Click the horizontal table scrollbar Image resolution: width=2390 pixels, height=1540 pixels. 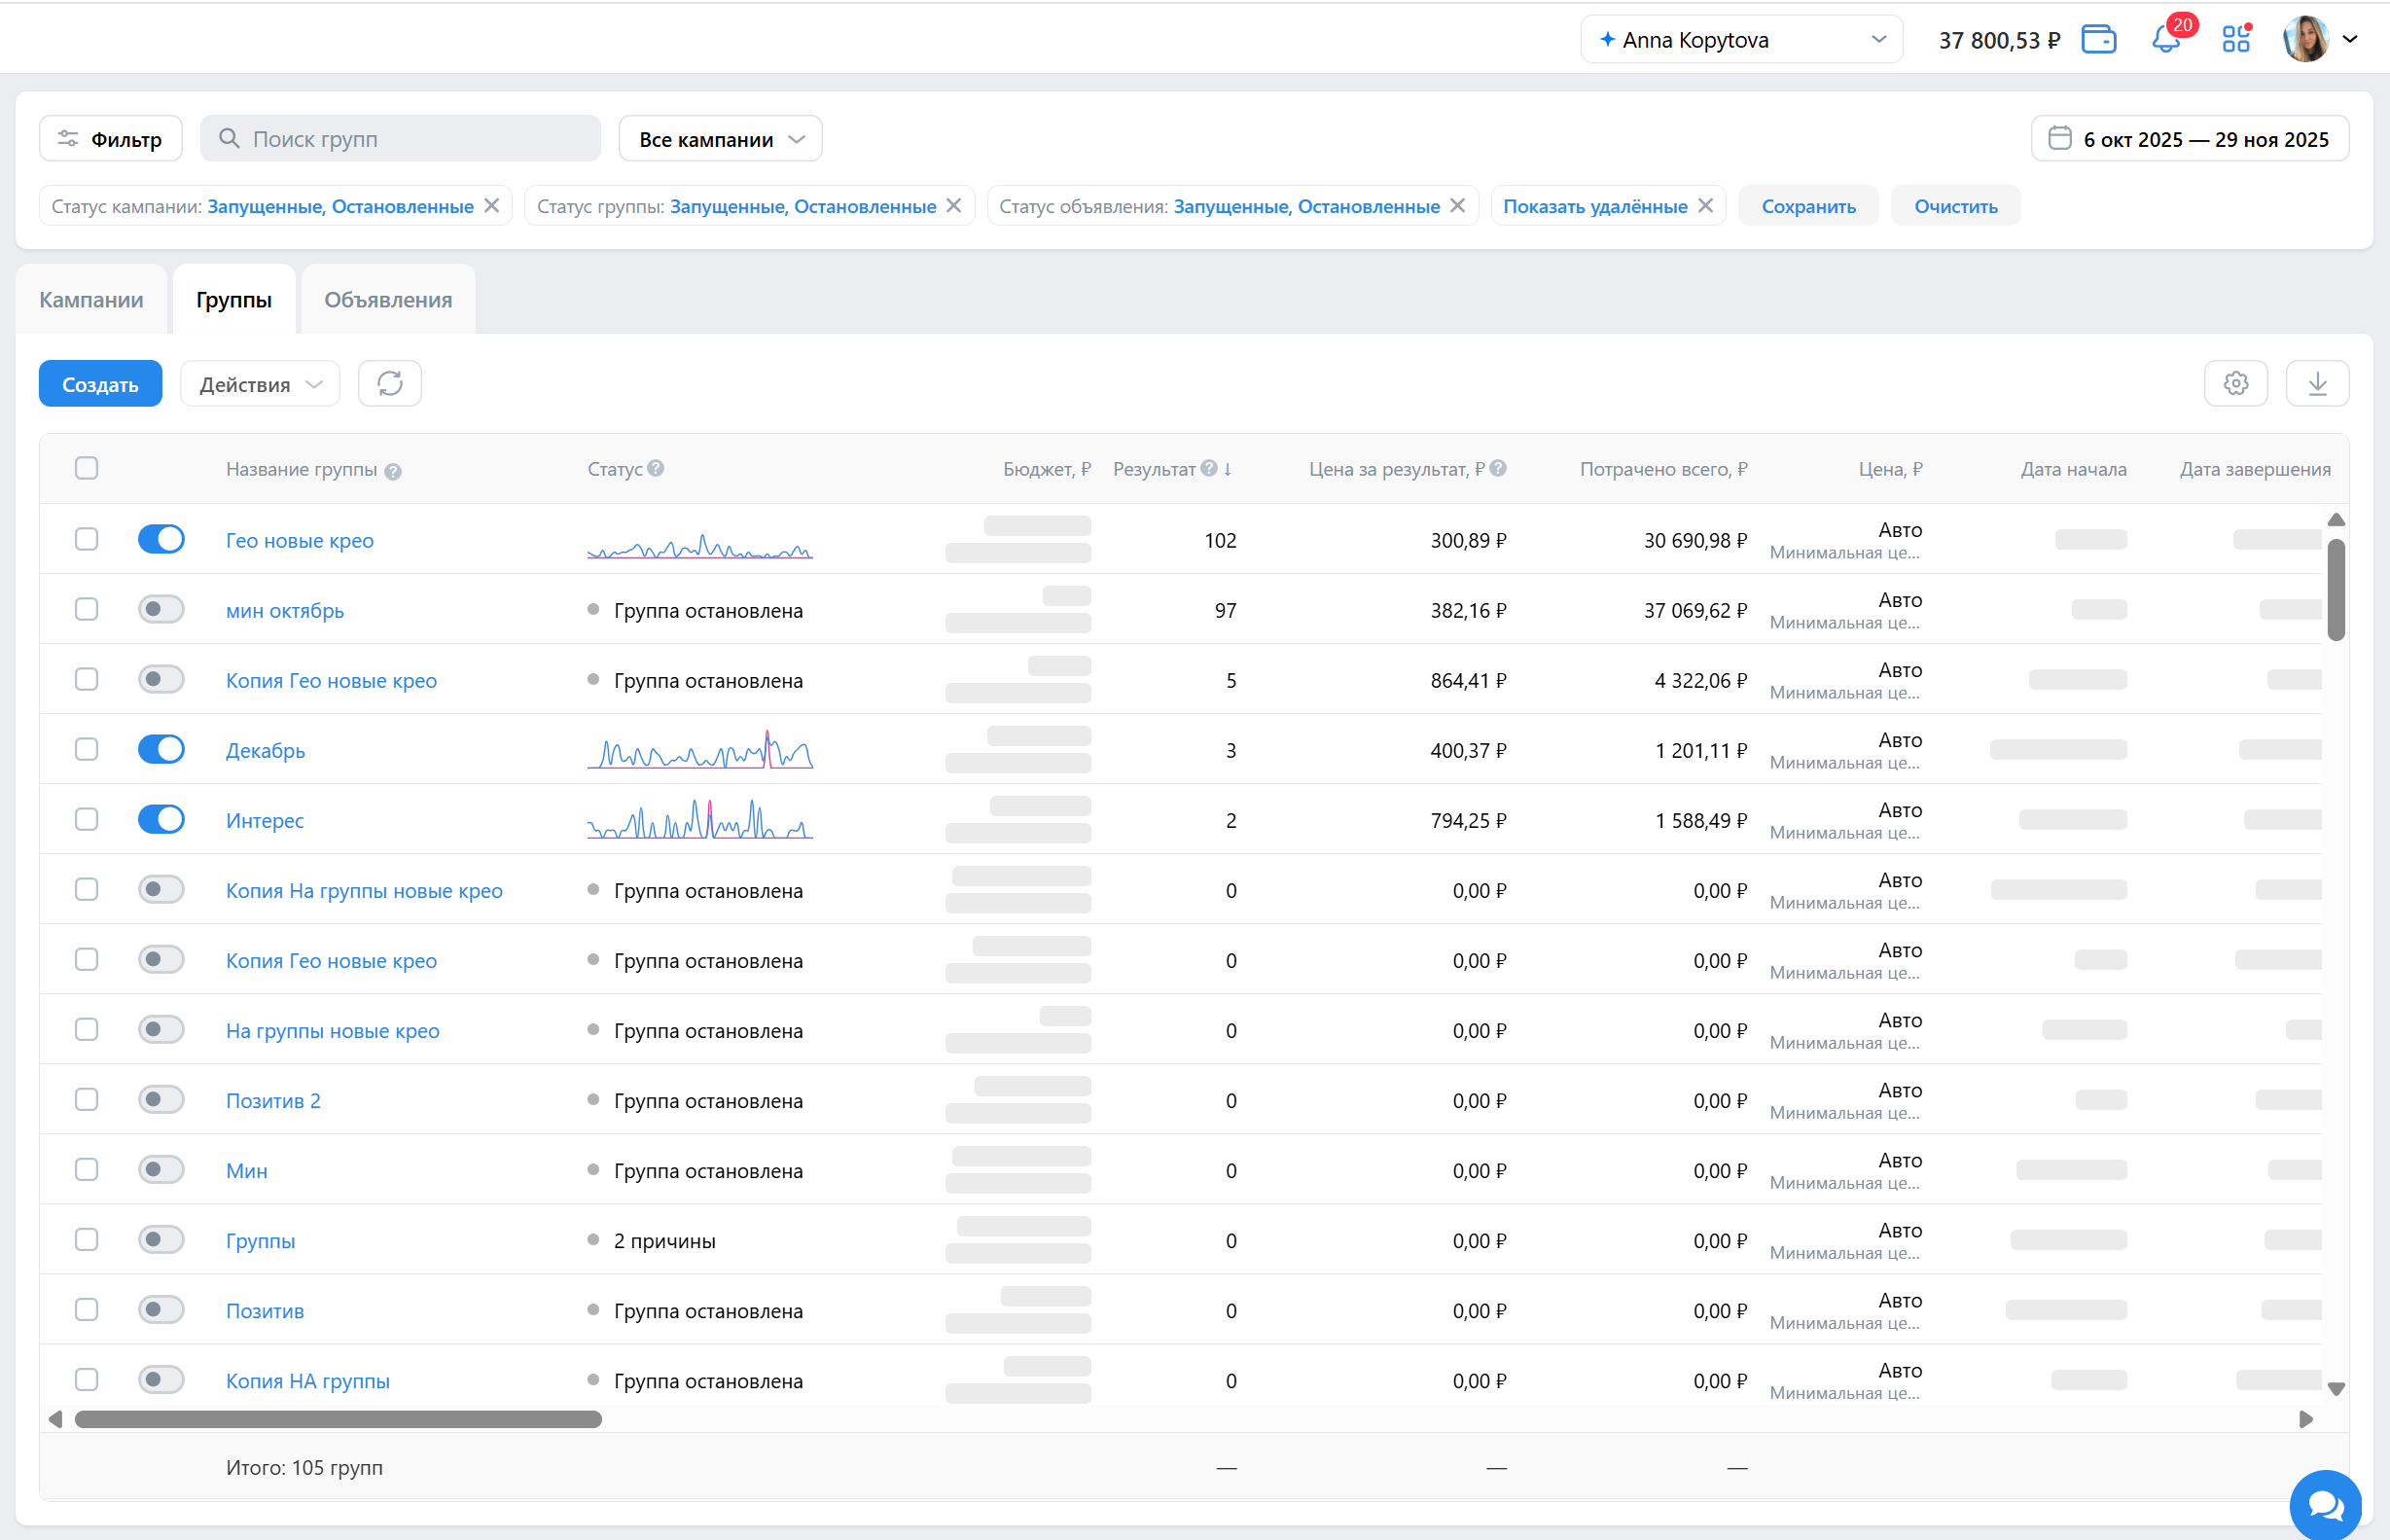pos(338,1419)
